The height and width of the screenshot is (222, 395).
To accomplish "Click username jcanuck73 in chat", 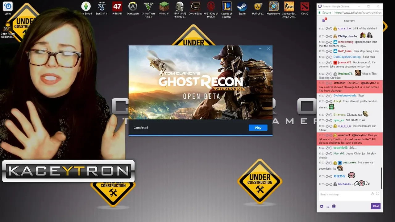I will (344, 63).
